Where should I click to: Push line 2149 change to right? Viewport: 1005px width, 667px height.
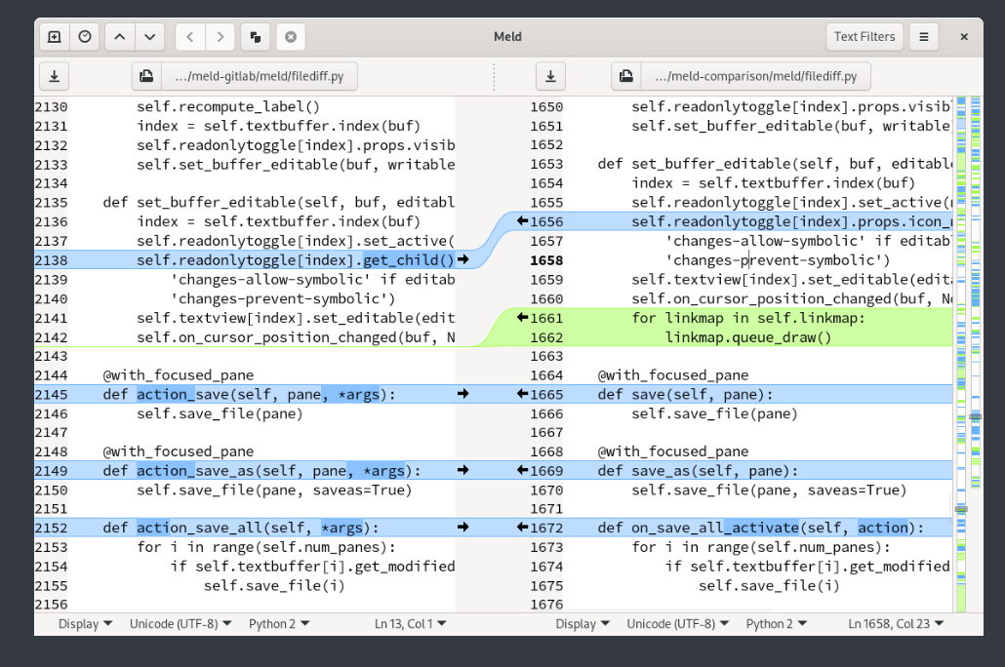point(462,470)
